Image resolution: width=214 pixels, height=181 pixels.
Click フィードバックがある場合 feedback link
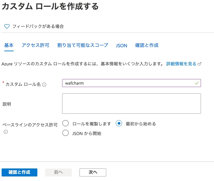point(38,26)
